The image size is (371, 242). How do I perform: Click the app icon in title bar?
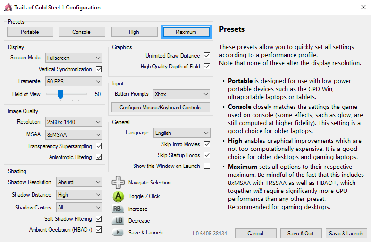tap(8, 8)
